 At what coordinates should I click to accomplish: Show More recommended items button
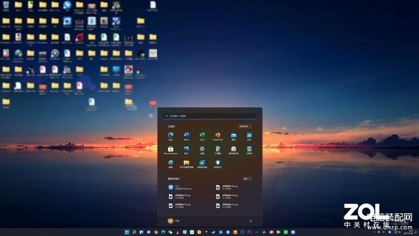tap(247, 178)
